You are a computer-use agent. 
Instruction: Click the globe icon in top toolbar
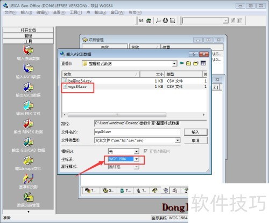(165, 20)
